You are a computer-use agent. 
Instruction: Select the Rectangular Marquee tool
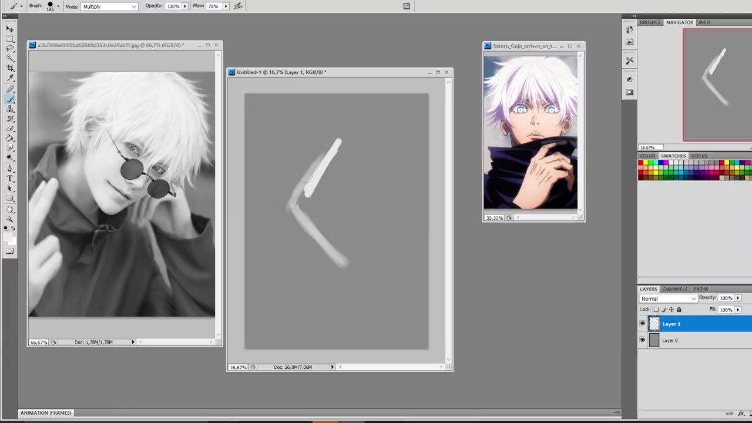[10, 38]
